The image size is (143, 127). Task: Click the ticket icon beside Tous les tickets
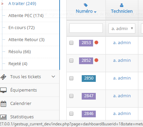(3, 77)
